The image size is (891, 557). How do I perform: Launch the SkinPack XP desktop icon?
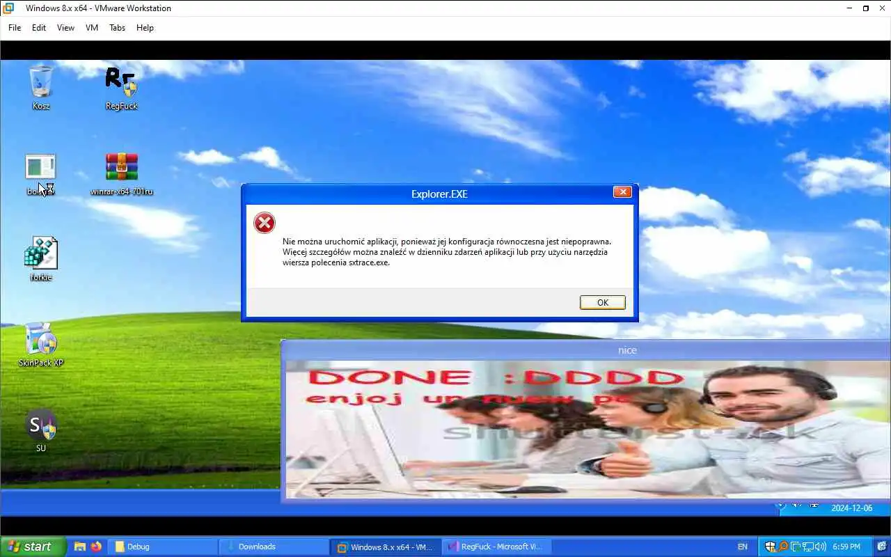[x=41, y=345]
